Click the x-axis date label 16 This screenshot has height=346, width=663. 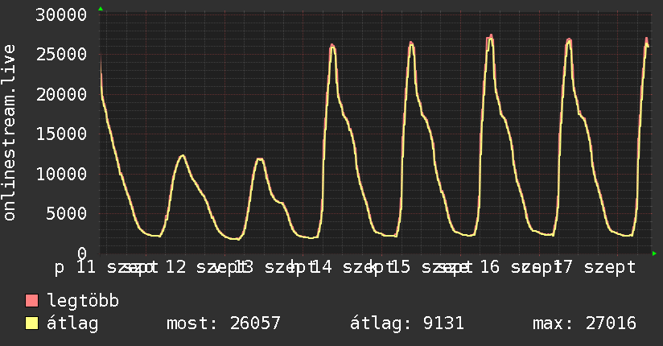point(490,267)
